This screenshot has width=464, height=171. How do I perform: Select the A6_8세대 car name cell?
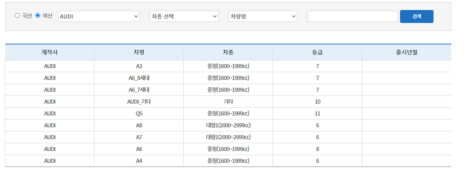[139, 78]
